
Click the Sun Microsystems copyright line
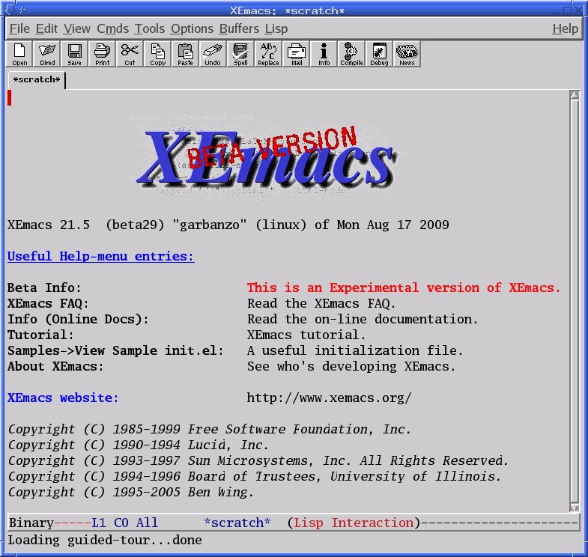(x=258, y=460)
